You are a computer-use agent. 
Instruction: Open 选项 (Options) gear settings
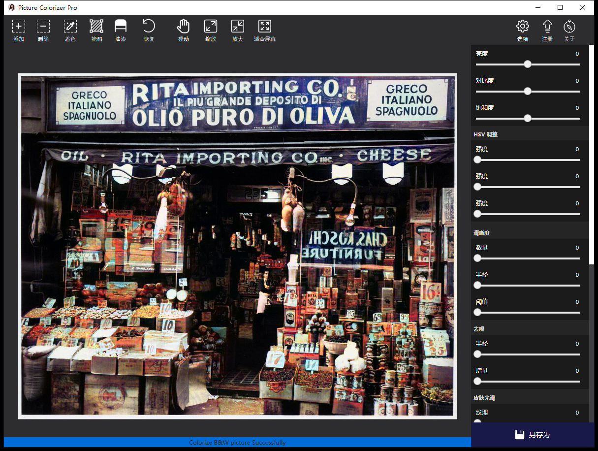tap(522, 27)
